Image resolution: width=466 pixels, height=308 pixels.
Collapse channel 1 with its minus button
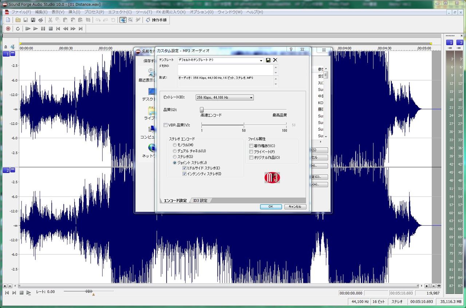pyautogui.click(x=13, y=54)
